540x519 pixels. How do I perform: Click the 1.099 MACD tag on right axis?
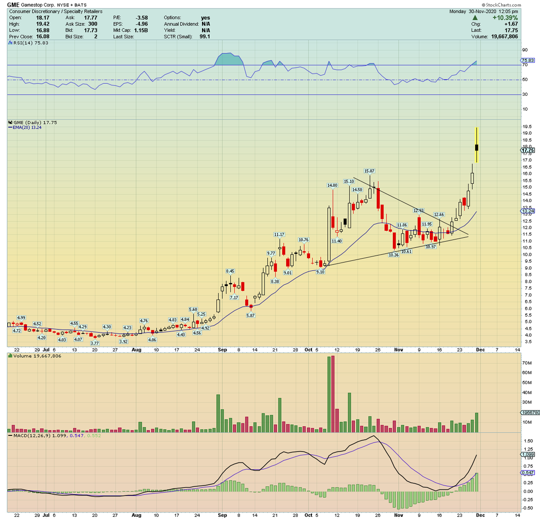pos(527,455)
